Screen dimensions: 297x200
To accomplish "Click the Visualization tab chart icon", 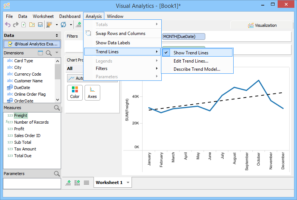I will point(251,25).
